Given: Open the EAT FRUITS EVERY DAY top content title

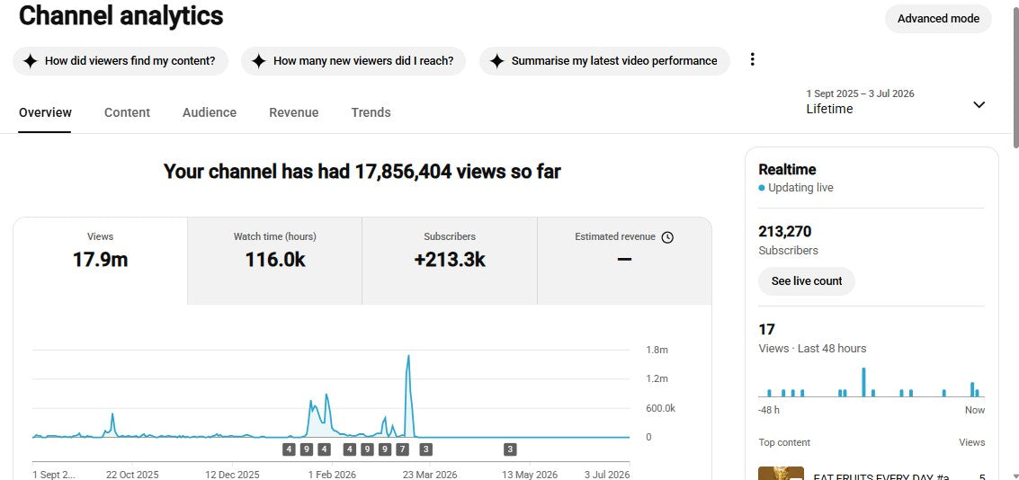Looking at the screenshot, I should (881, 477).
